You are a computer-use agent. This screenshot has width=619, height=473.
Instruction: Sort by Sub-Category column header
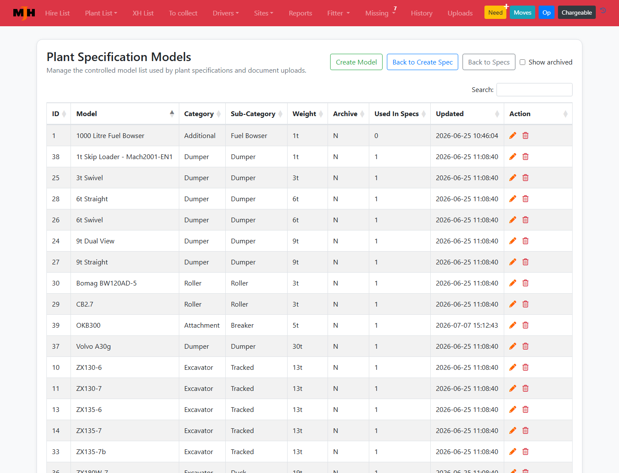pos(256,114)
